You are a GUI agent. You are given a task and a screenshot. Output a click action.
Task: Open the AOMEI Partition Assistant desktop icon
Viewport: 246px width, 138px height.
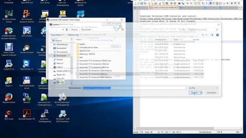[9, 33]
